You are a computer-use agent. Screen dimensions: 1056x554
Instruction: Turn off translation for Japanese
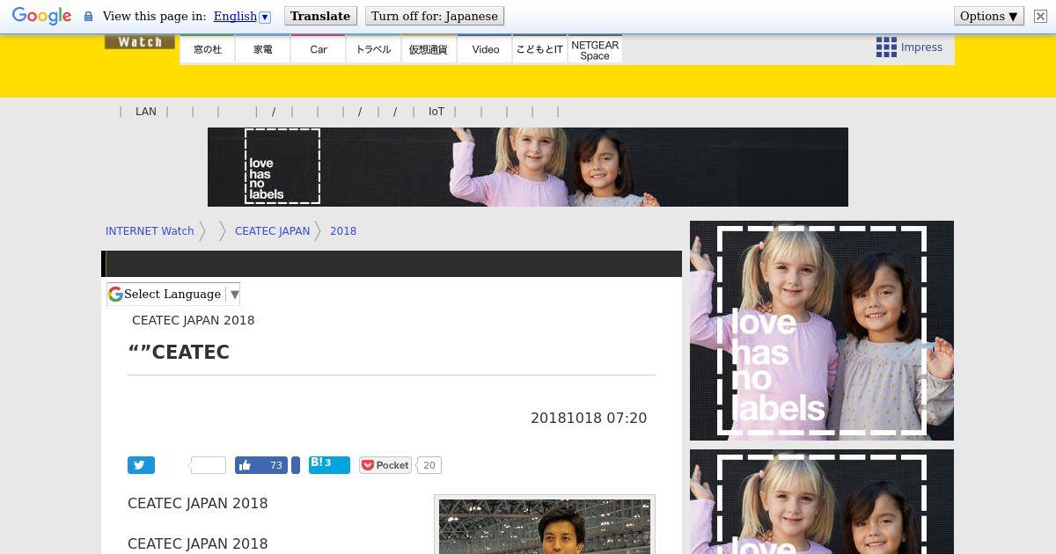point(434,16)
